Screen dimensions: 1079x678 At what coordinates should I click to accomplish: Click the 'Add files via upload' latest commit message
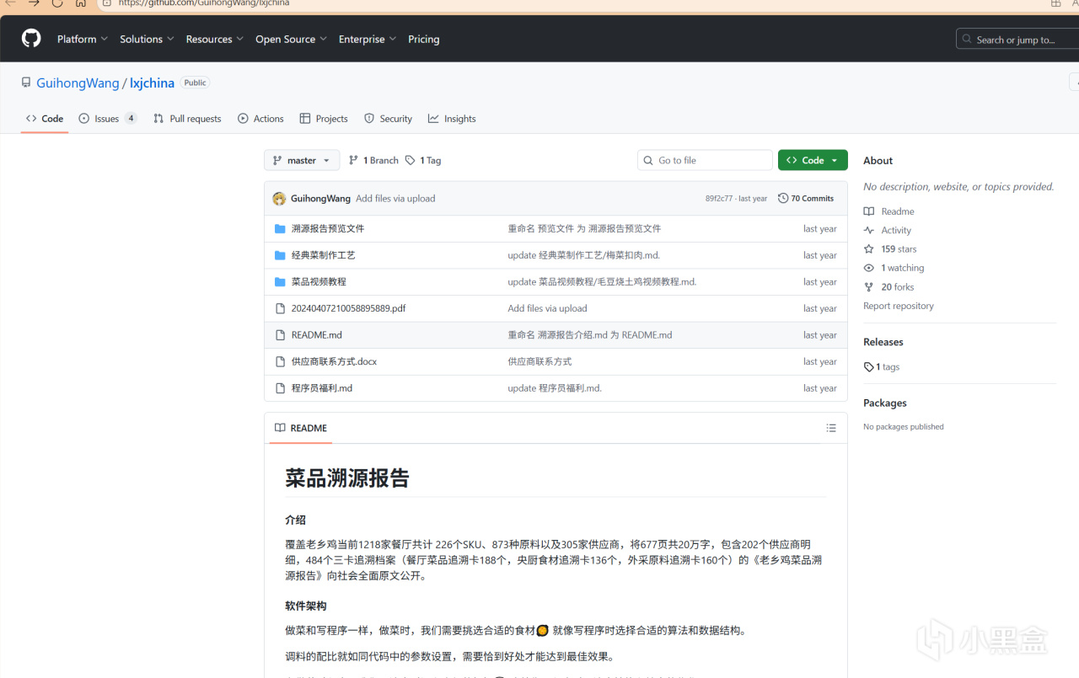(395, 199)
